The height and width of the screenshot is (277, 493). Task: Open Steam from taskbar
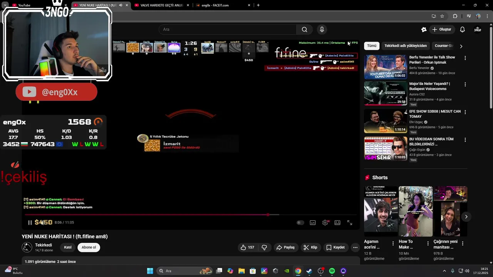tap(309, 271)
